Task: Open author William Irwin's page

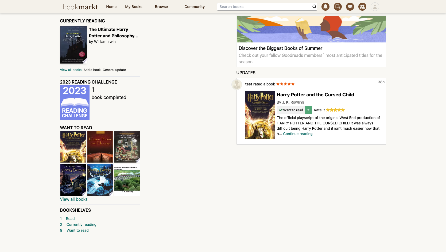Action: pyautogui.click(x=105, y=42)
